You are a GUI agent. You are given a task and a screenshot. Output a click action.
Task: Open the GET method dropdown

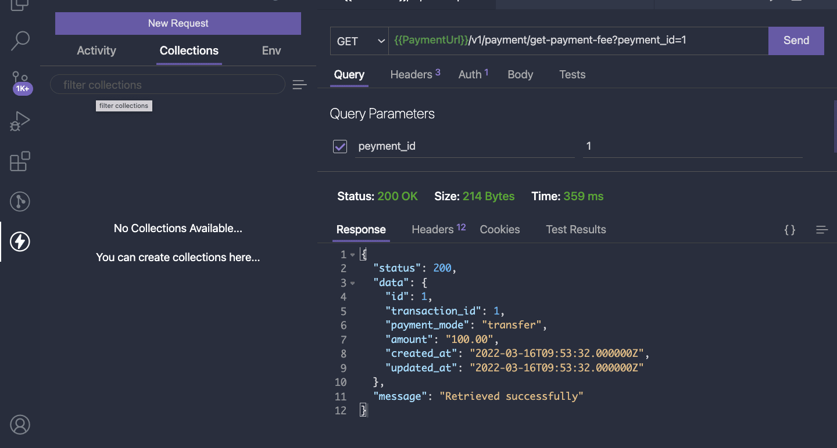359,41
